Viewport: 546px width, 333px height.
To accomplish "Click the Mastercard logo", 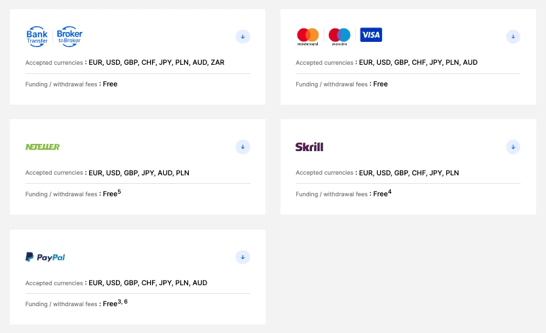I will click(x=308, y=37).
